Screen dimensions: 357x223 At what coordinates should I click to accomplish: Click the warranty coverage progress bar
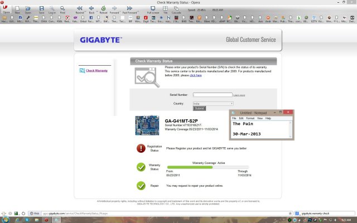[208, 167]
